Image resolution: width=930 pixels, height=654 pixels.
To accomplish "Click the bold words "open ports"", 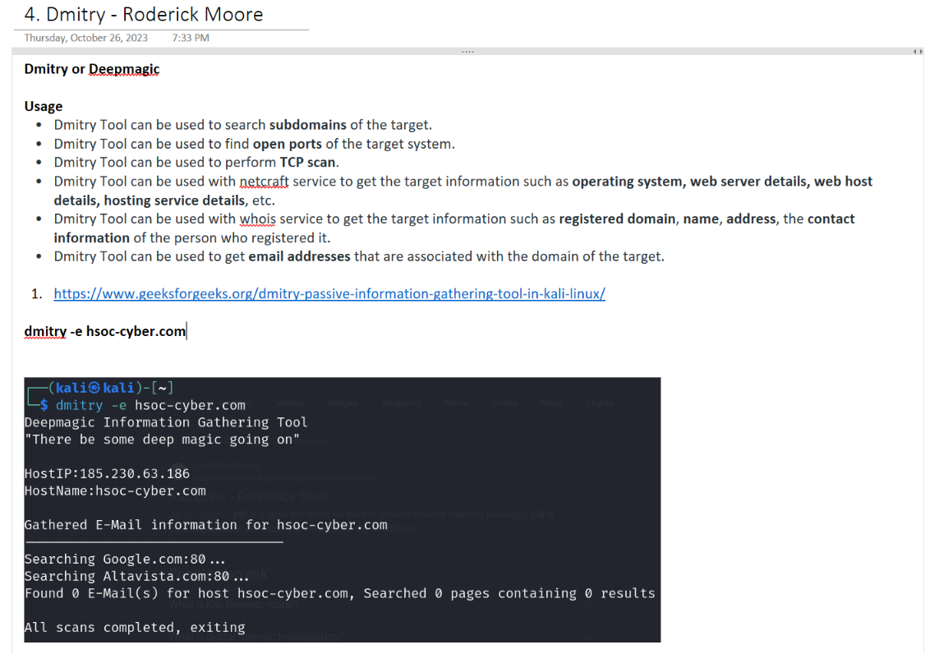I will 287,144.
